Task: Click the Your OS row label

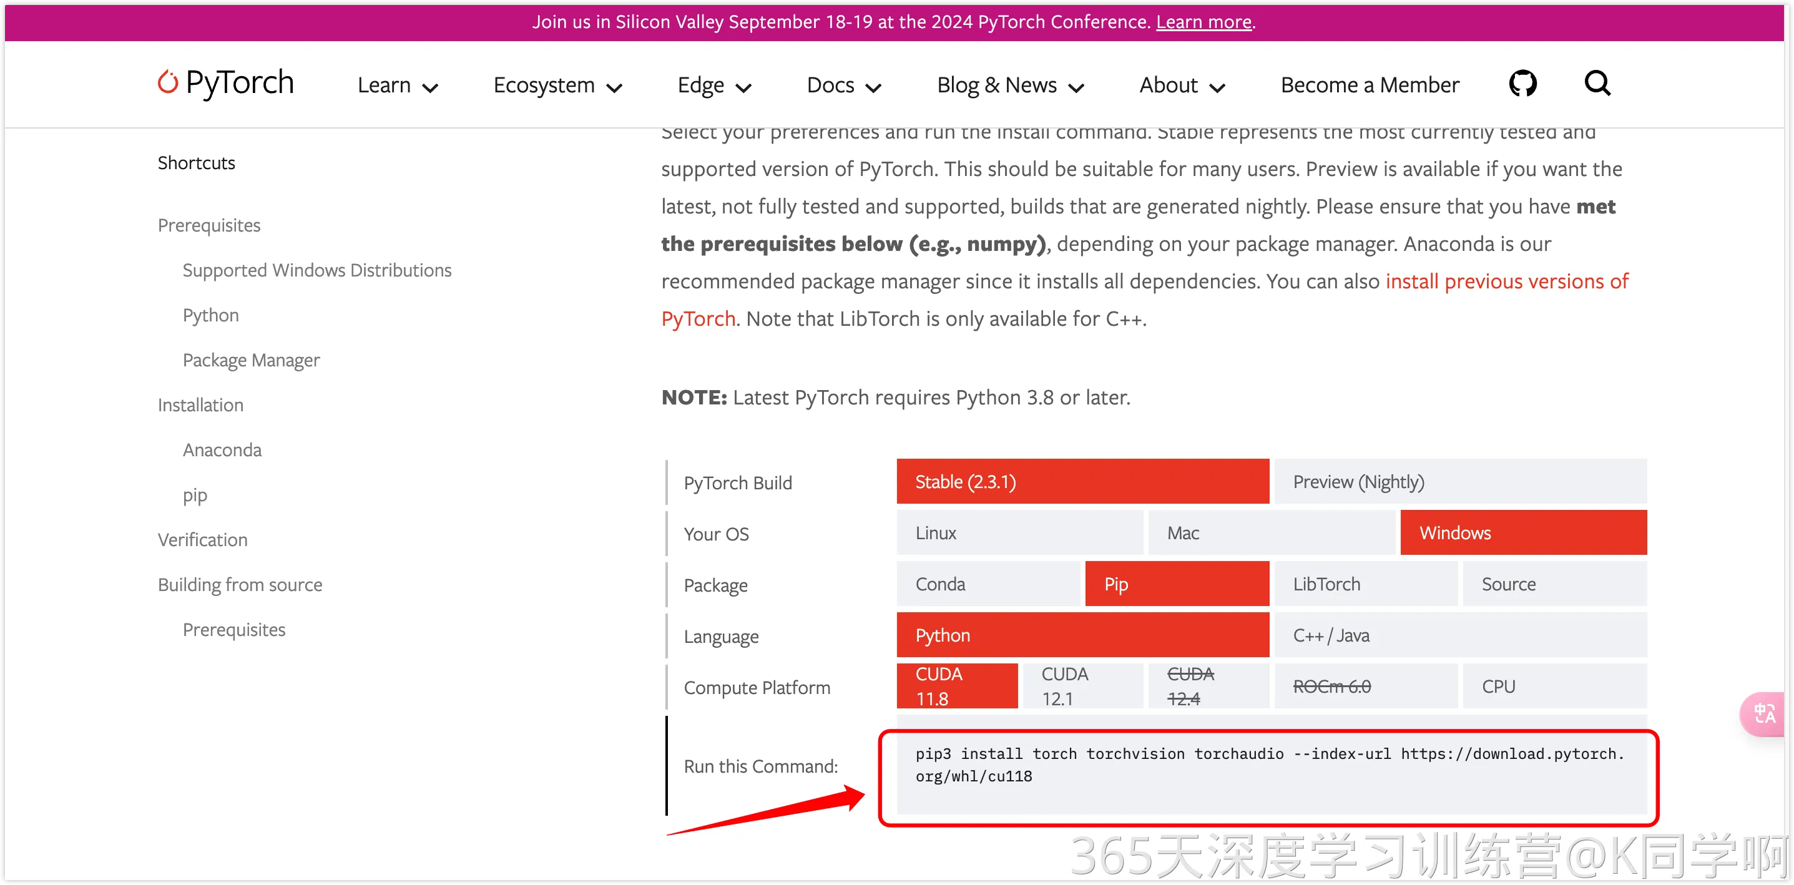Action: (x=716, y=534)
